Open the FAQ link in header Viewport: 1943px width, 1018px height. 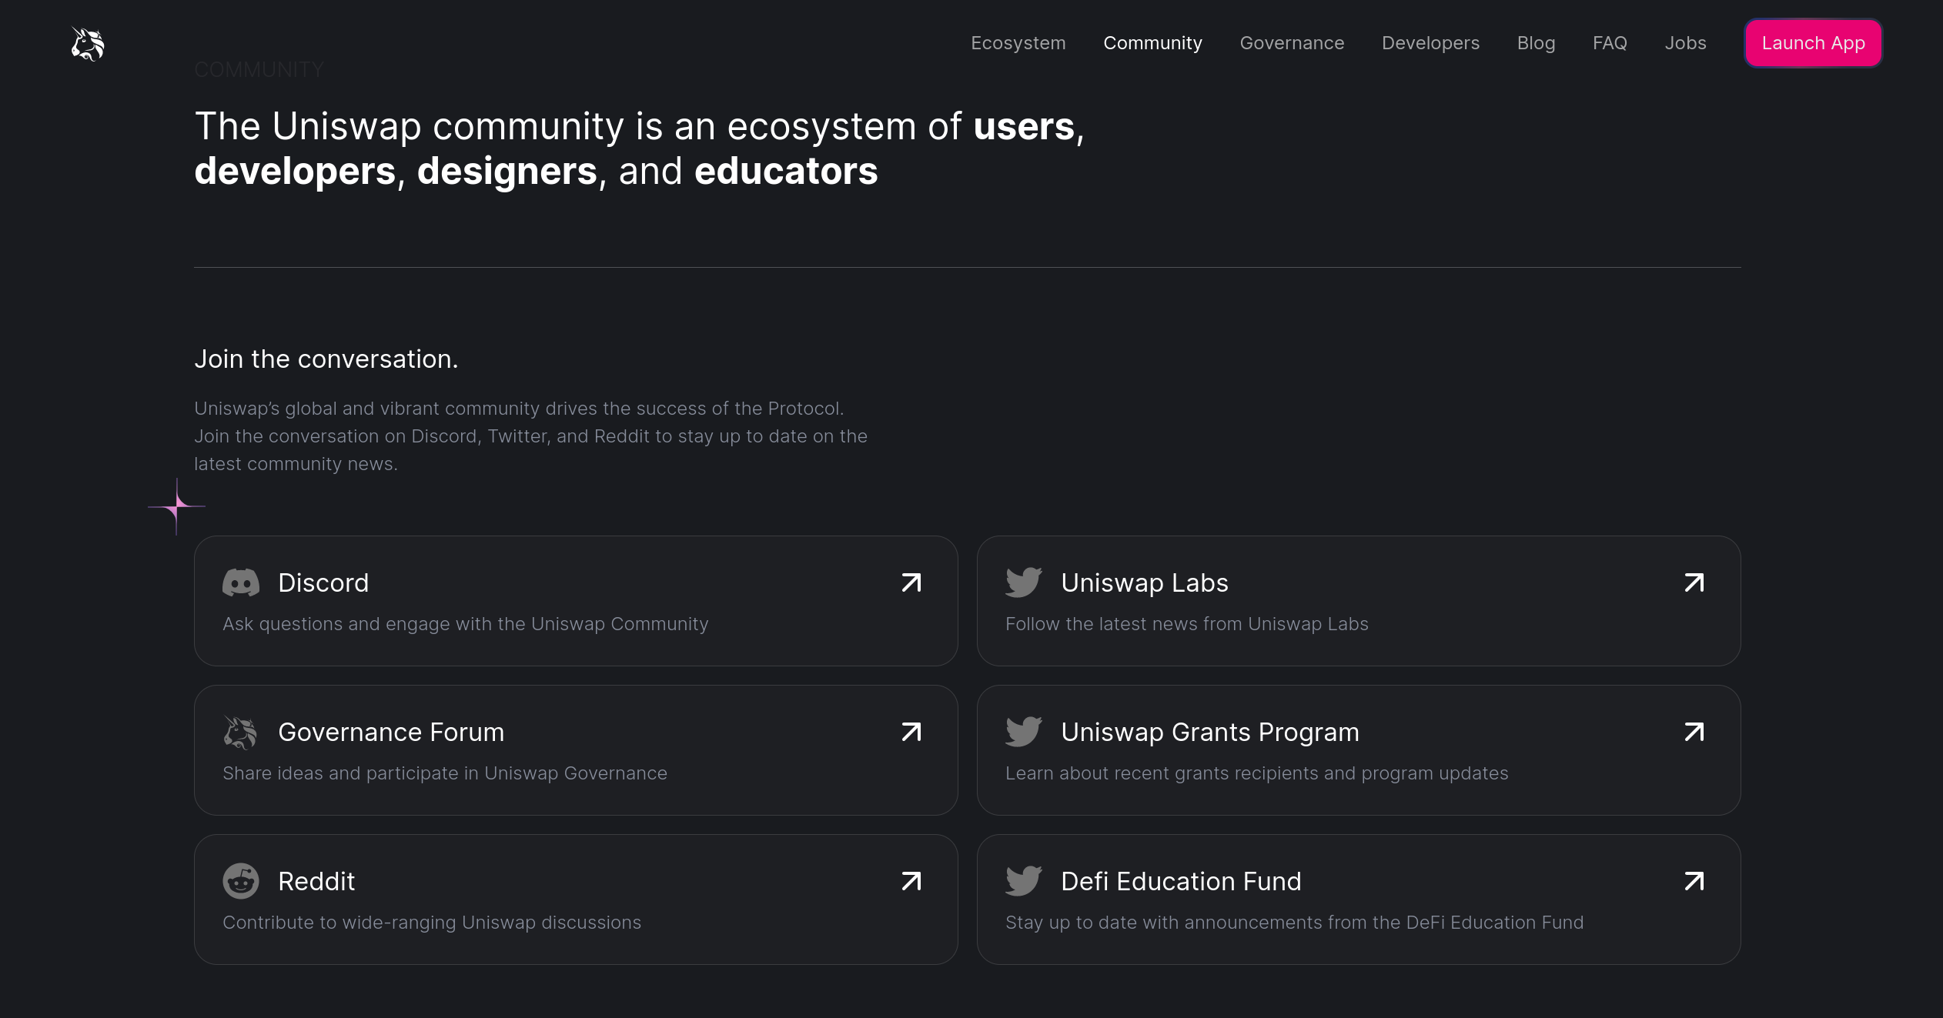(1610, 43)
